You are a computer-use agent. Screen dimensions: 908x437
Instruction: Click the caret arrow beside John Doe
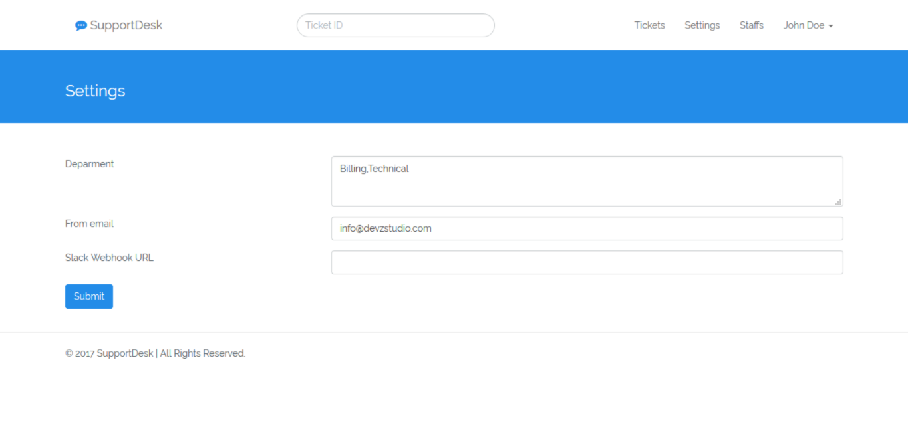831,26
